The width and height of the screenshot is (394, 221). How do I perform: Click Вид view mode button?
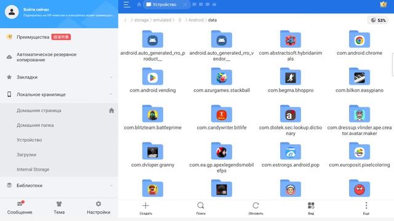click(311, 209)
